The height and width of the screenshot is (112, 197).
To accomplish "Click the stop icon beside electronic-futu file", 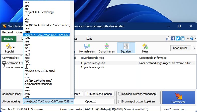I will pos(4,63).
